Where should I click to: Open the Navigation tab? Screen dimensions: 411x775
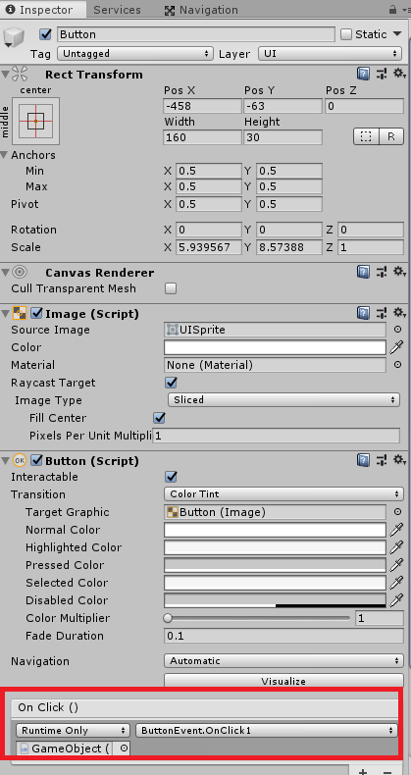click(x=201, y=10)
